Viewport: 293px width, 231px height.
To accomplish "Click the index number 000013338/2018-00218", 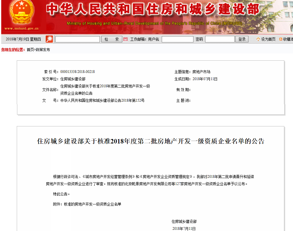I will click(77, 72).
